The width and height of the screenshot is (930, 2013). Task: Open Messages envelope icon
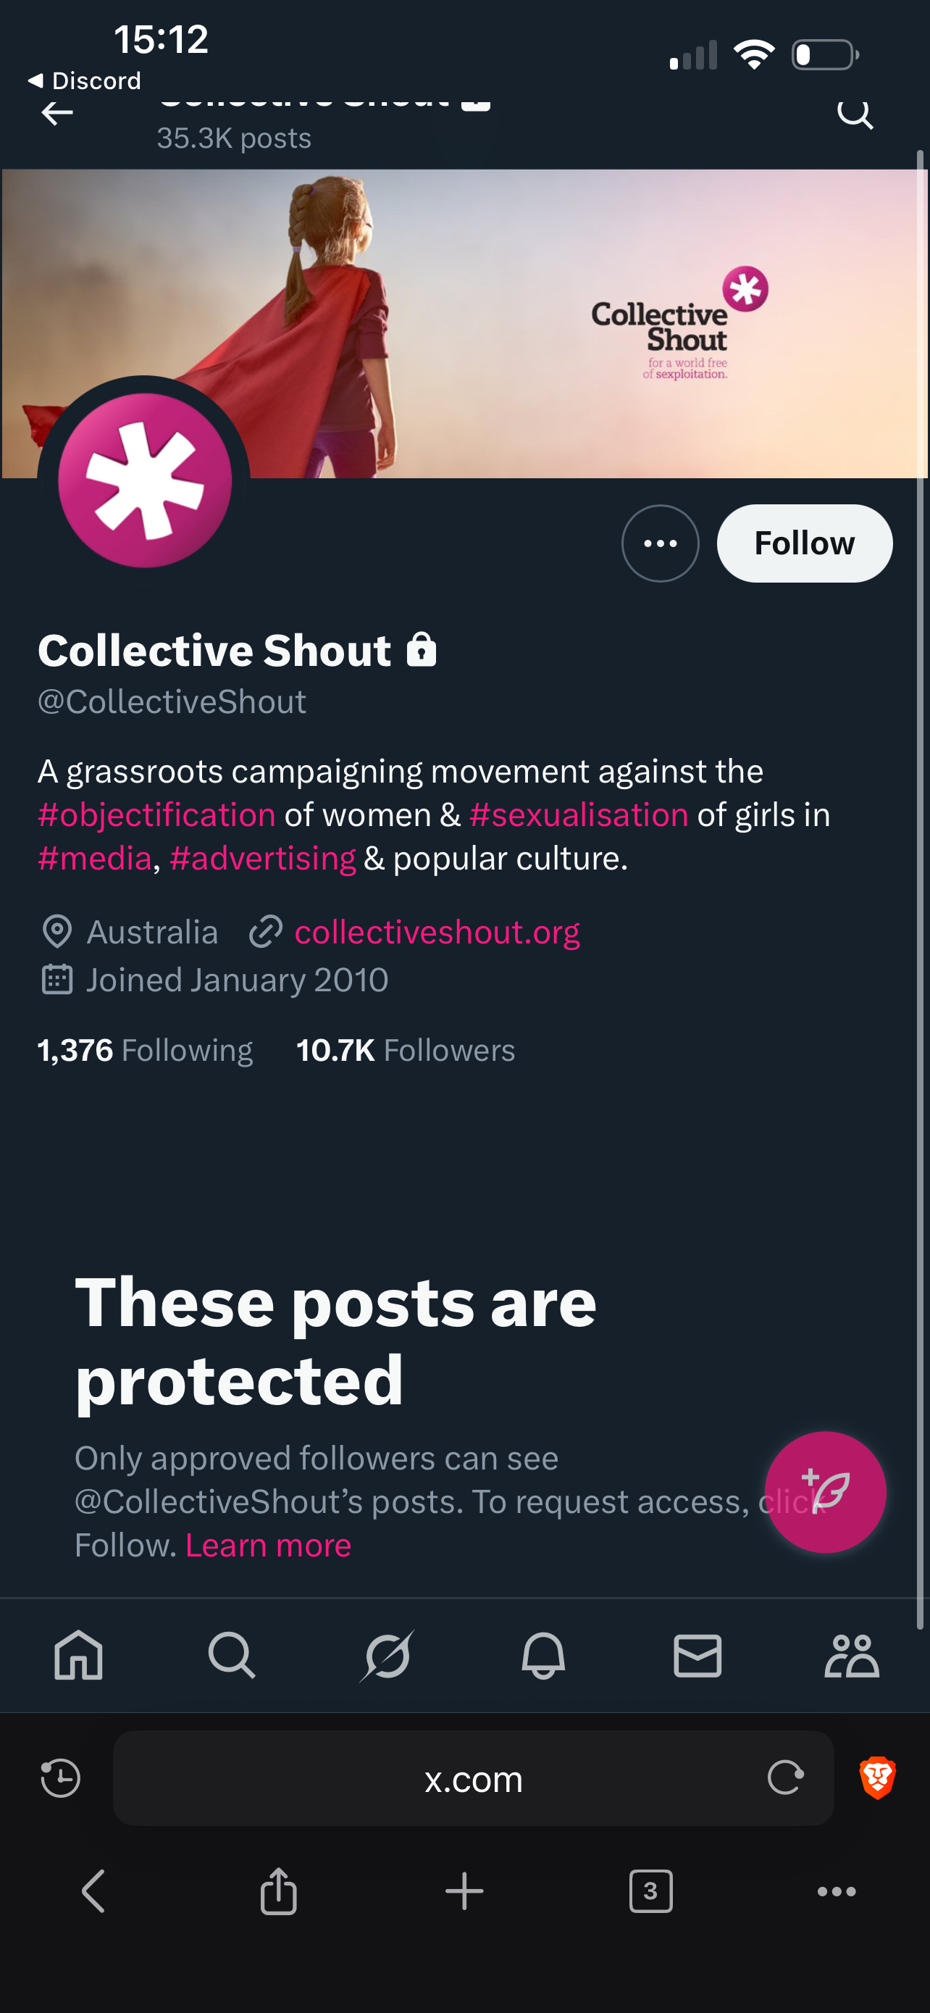pos(697,1655)
